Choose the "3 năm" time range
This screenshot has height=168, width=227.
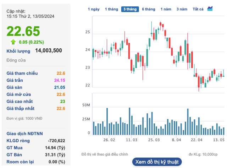pyautogui.click(x=182, y=9)
